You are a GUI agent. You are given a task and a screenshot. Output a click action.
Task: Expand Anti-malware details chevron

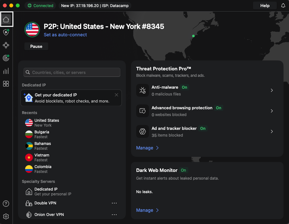[x=272, y=90]
